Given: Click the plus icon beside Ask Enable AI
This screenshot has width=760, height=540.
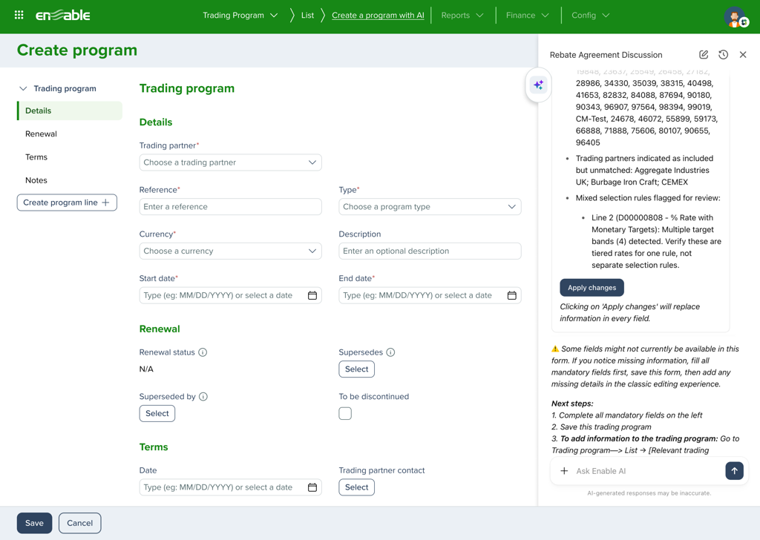Looking at the screenshot, I should pos(564,471).
